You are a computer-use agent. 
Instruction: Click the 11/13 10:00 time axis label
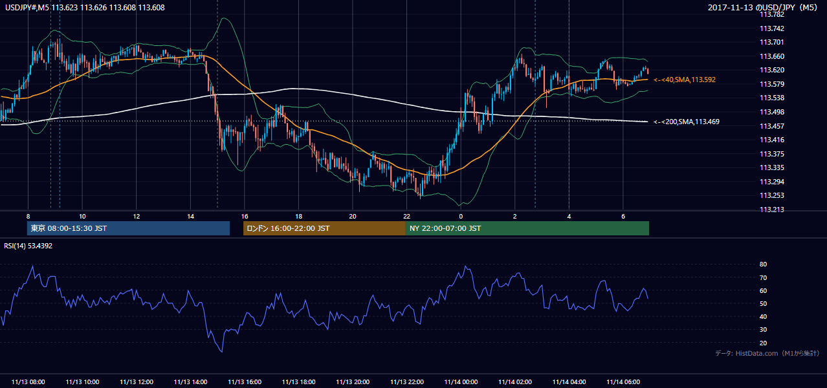point(82,382)
